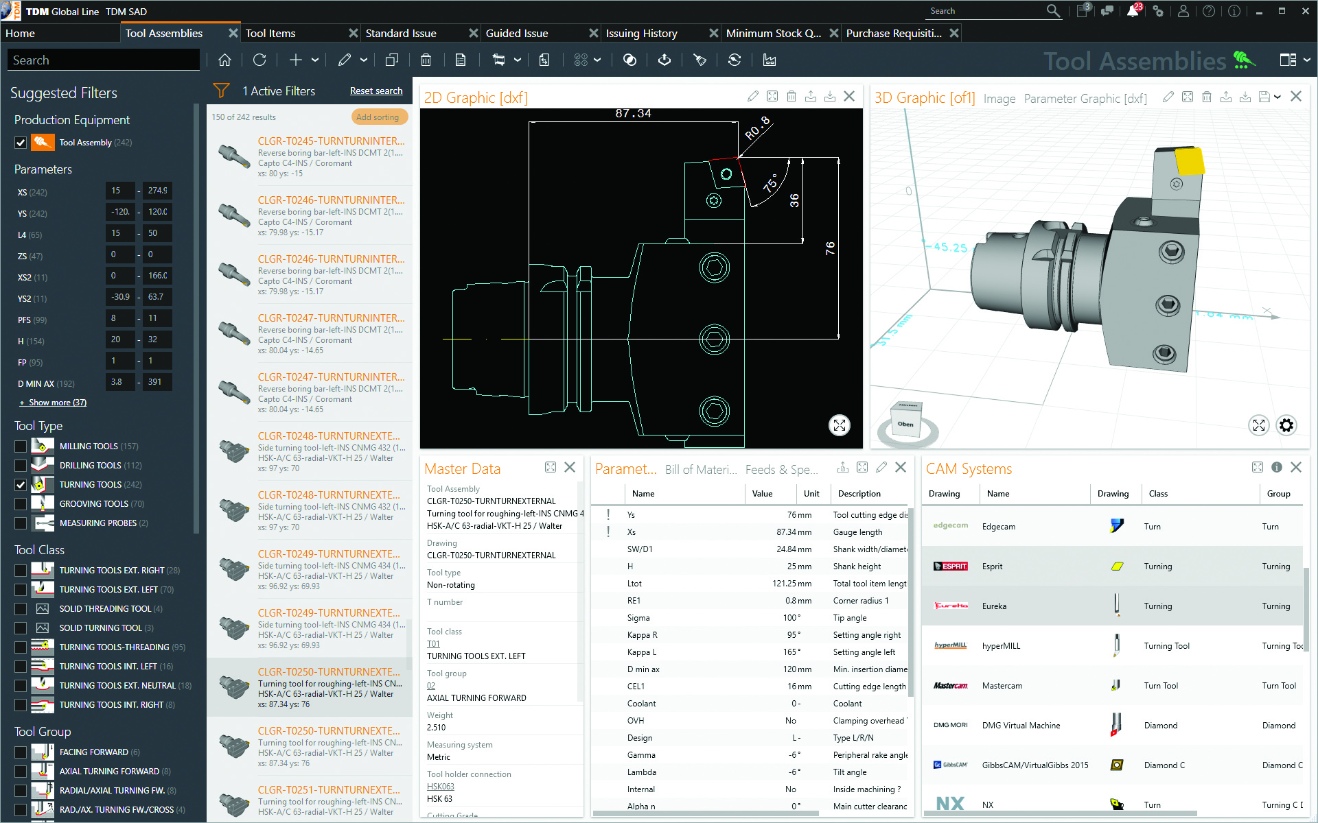Click the info icon in CAM Systems panel
The width and height of the screenshot is (1318, 823).
[x=1277, y=467]
